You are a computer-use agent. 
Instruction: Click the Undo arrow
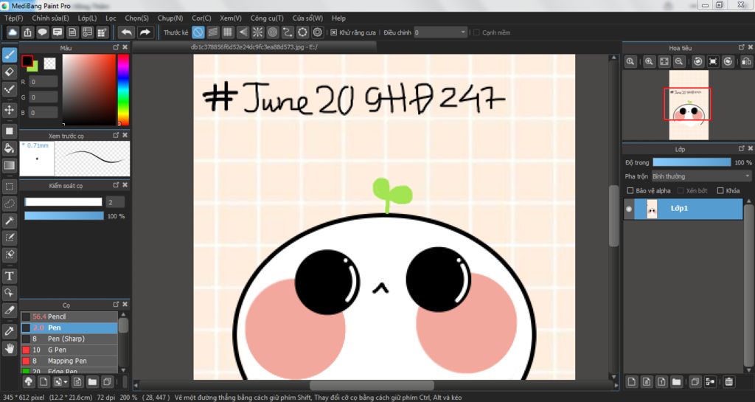pos(127,32)
